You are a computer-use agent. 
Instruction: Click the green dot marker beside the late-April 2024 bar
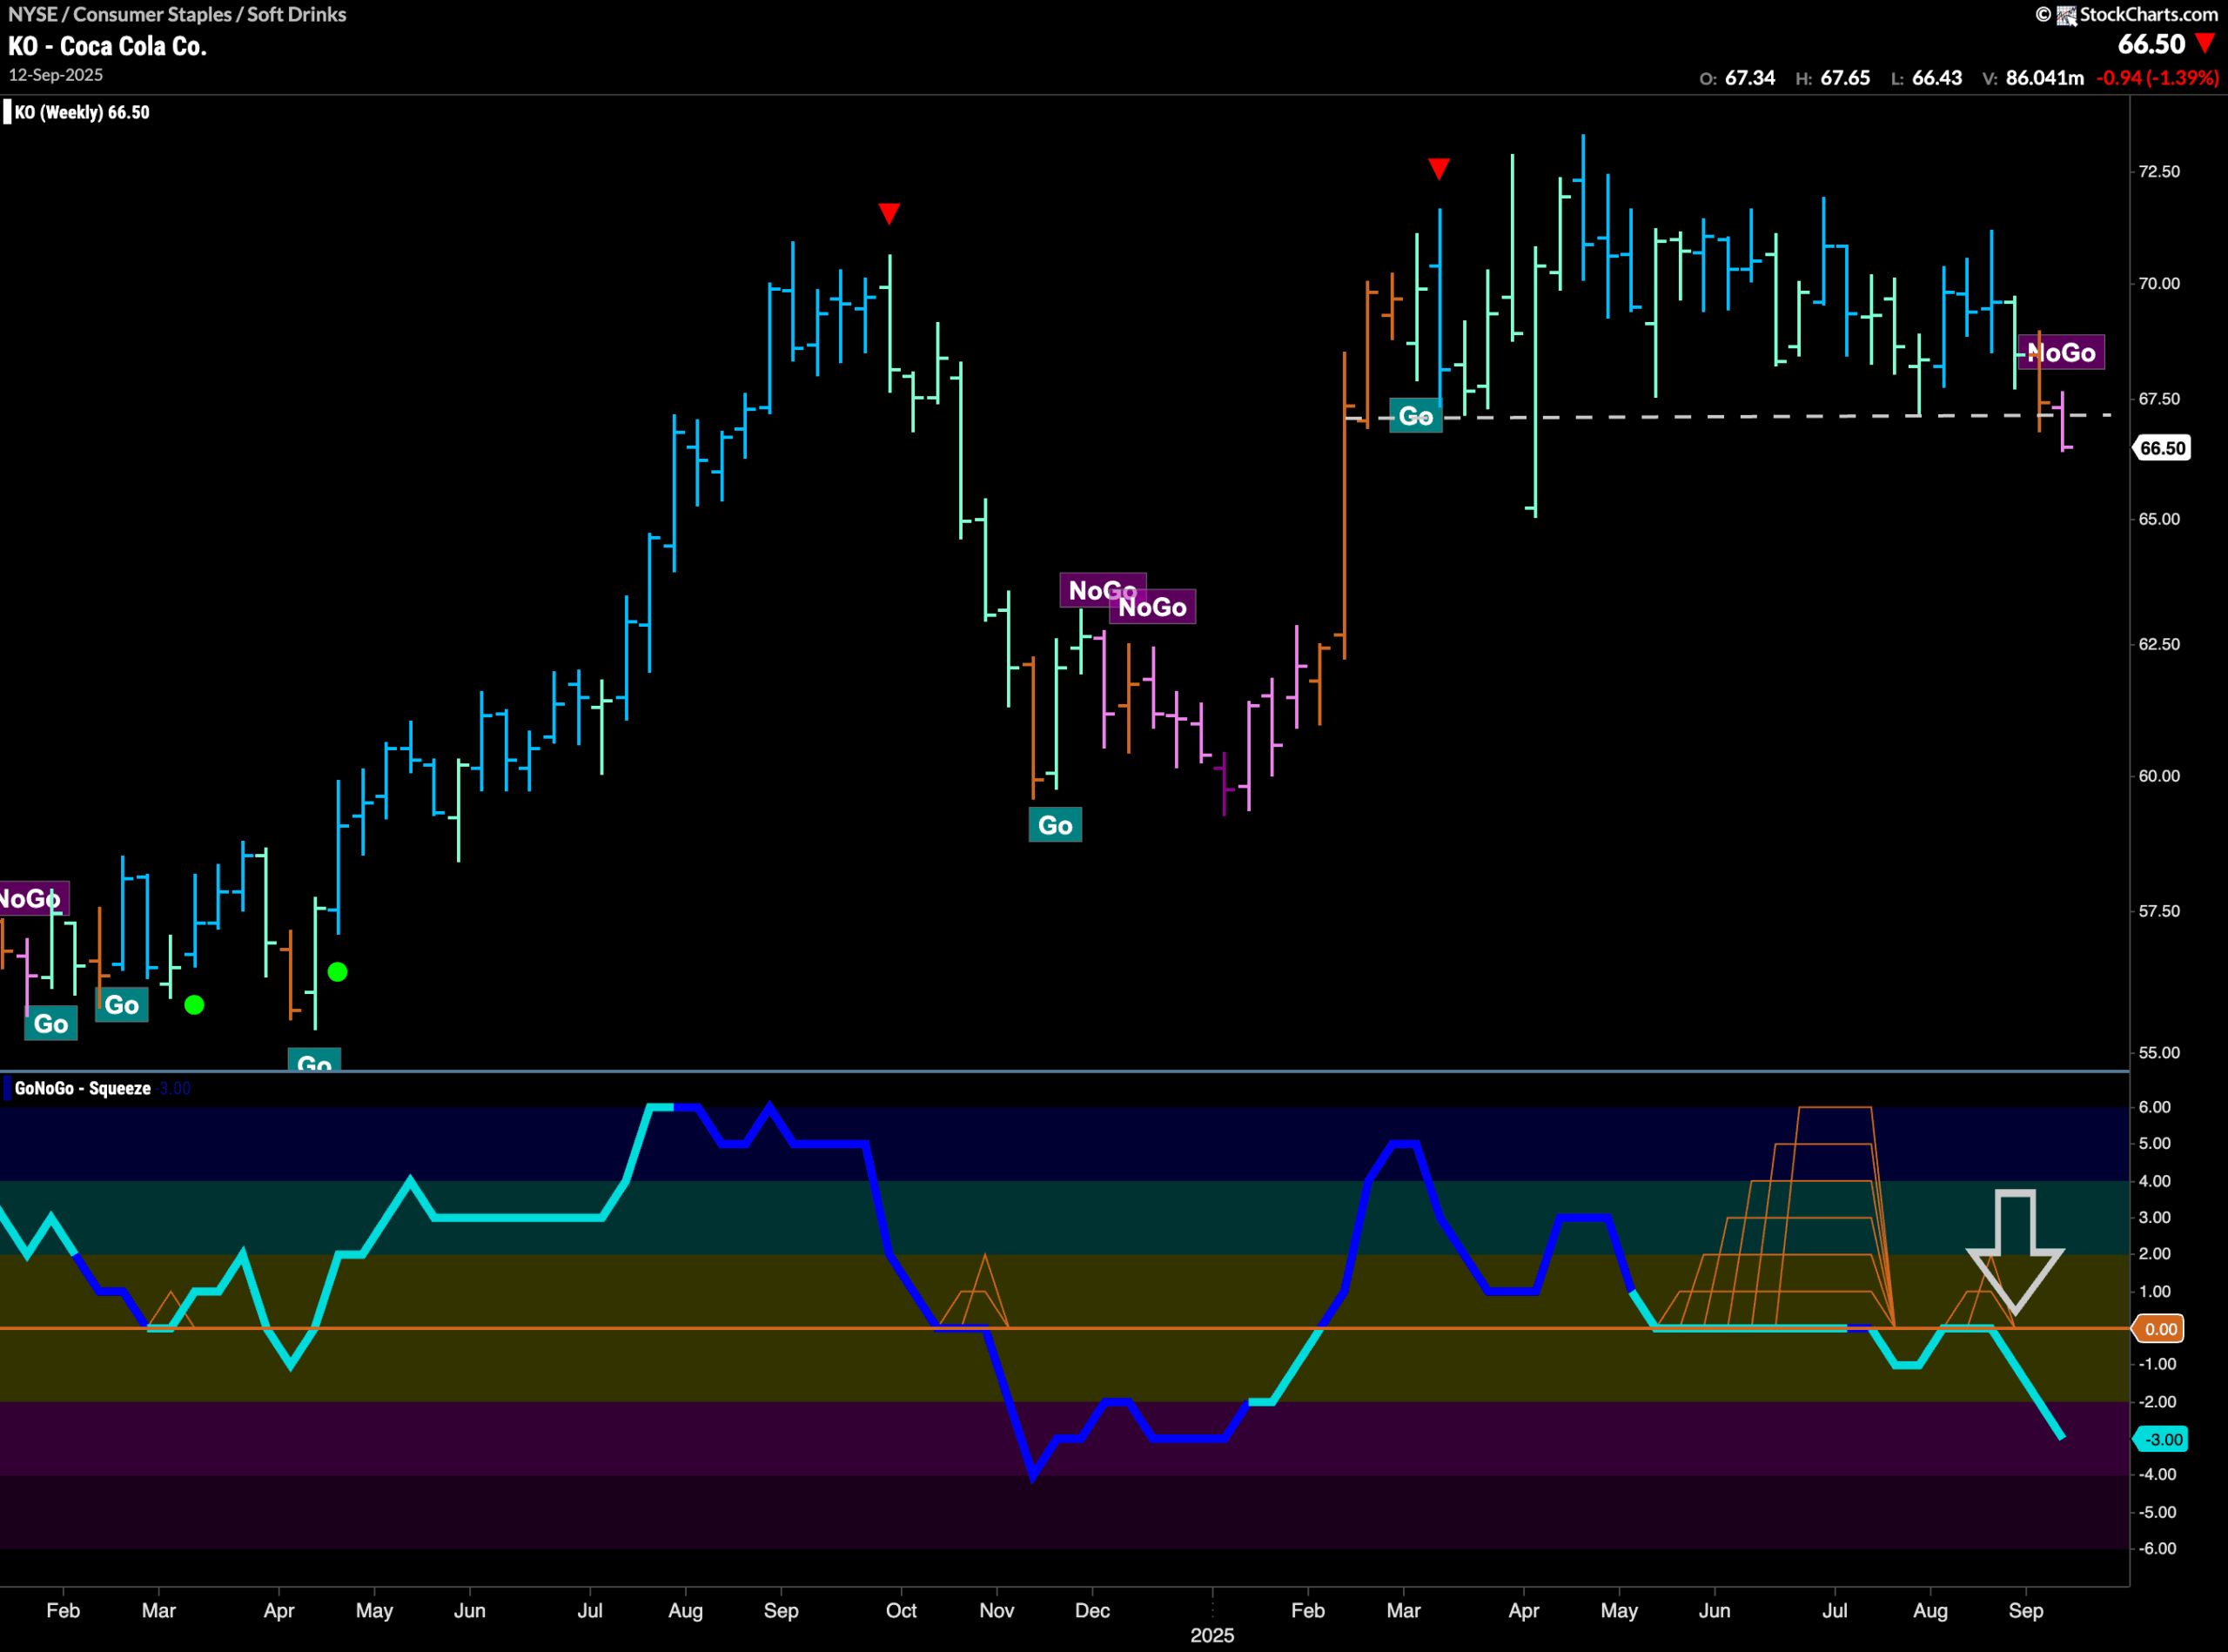(x=338, y=971)
